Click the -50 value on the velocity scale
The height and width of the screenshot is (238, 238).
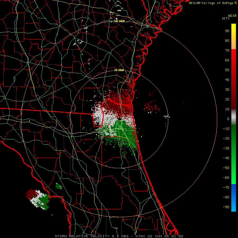point(226,168)
